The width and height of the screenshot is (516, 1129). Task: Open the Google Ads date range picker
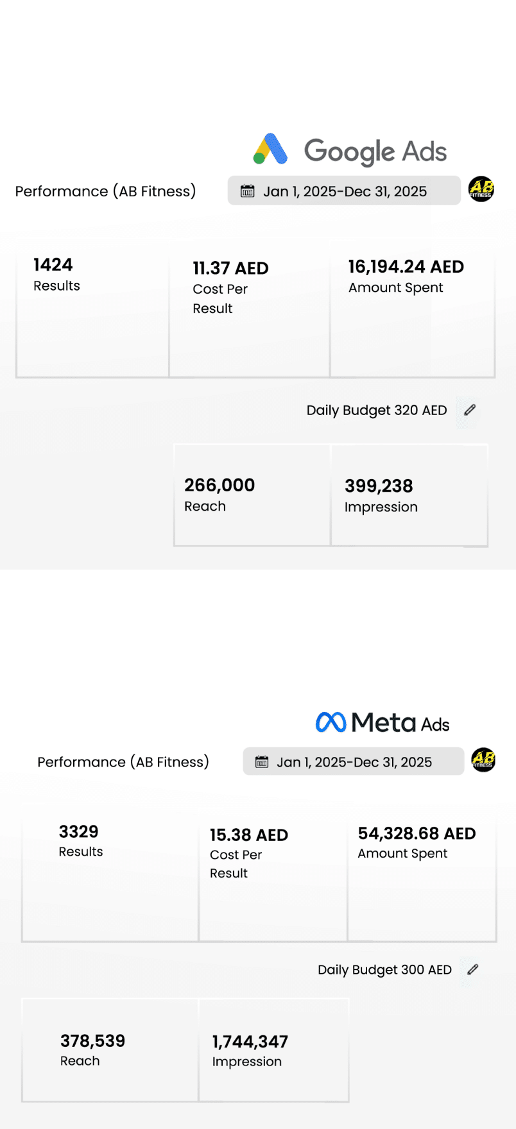pos(344,191)
